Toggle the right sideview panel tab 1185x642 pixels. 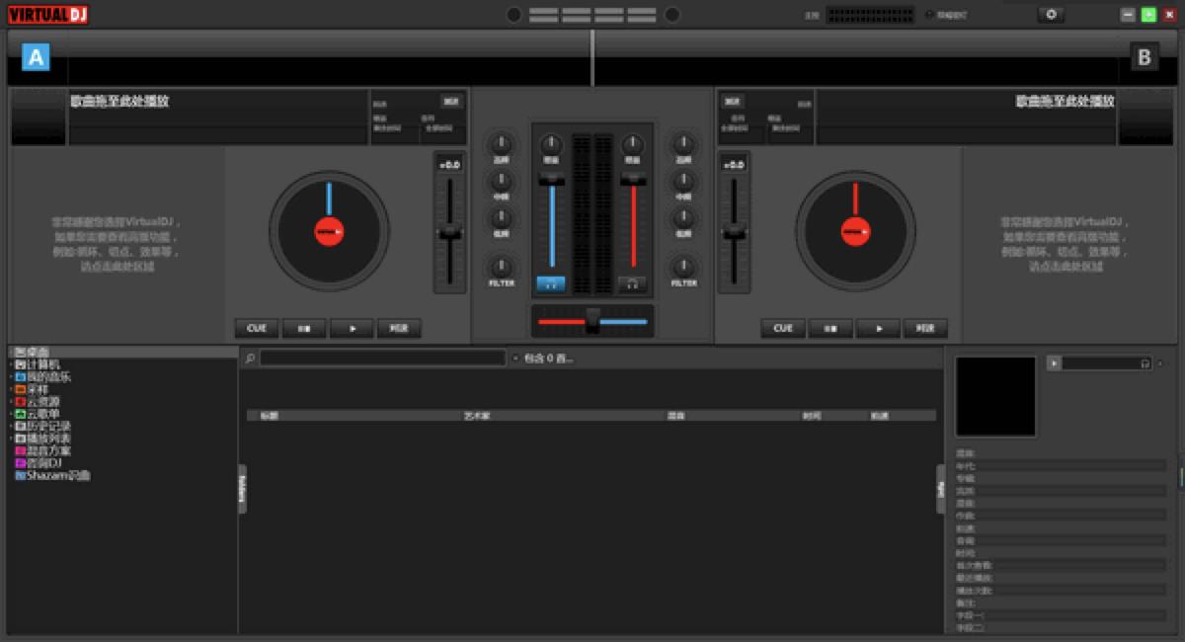[941, 489]
